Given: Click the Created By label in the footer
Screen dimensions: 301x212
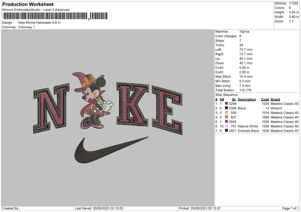Looking at the screenshot, I should click(x=11, y=208).
